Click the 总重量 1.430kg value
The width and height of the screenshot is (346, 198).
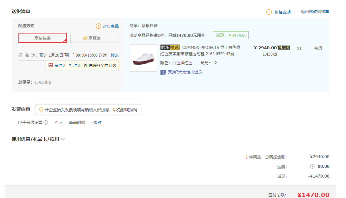pyautogui.click(x=43, y=82)
